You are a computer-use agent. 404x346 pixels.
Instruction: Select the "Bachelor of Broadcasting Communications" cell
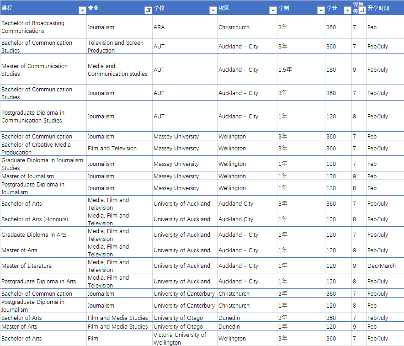(43, 27)
